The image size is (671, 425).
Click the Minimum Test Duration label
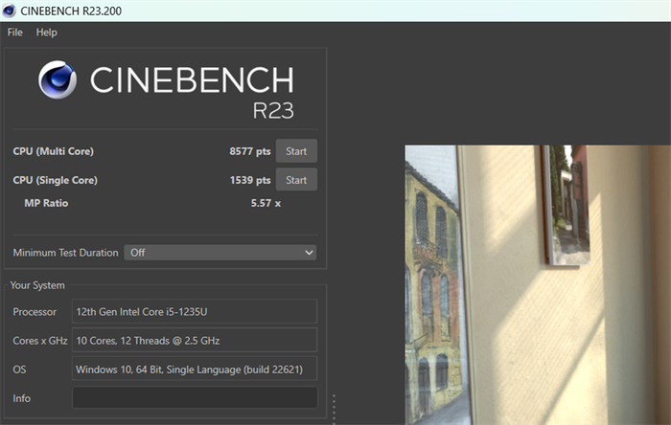click(65, 253)
